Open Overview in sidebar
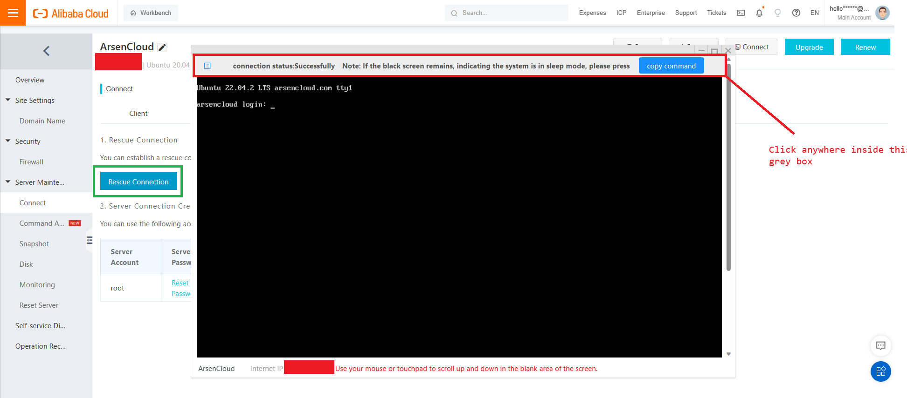Screen dimensions: 907x398 click(30, 80)
